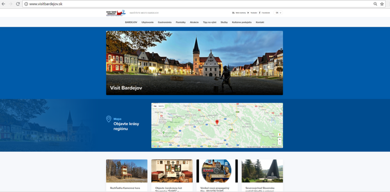Open the Ubytovanie menu item
This screenshot has width=390, height=192.
pyautogui.click(x=147, y=22)
